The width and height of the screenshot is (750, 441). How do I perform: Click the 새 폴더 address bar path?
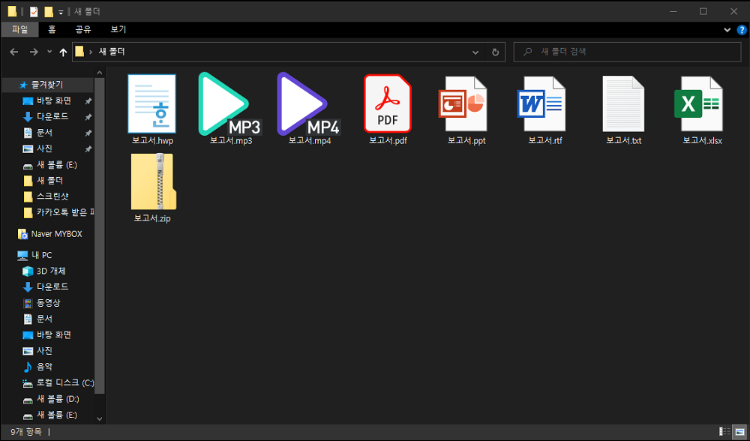click(x=112, y=52)
